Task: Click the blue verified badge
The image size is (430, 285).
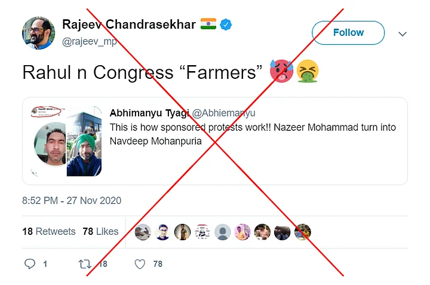Action: tap(227, 24)
